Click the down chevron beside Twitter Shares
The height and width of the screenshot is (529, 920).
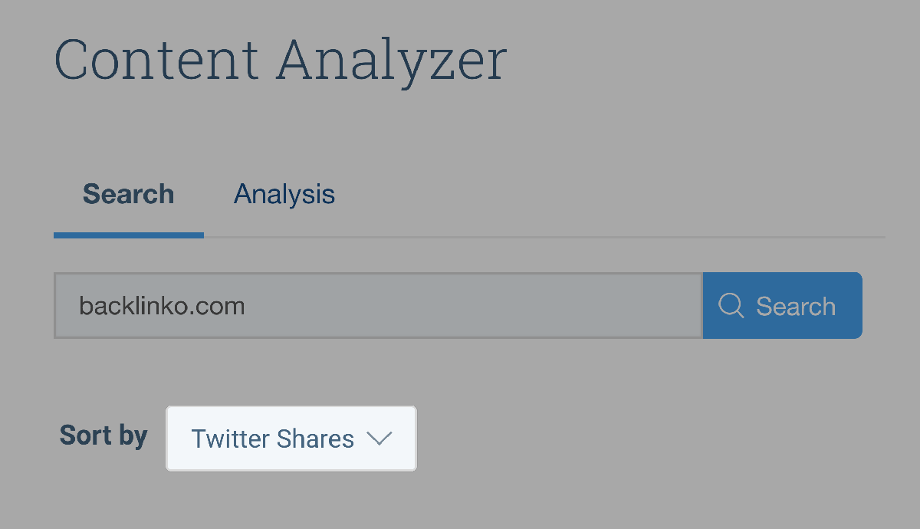(x=379, y=439)
